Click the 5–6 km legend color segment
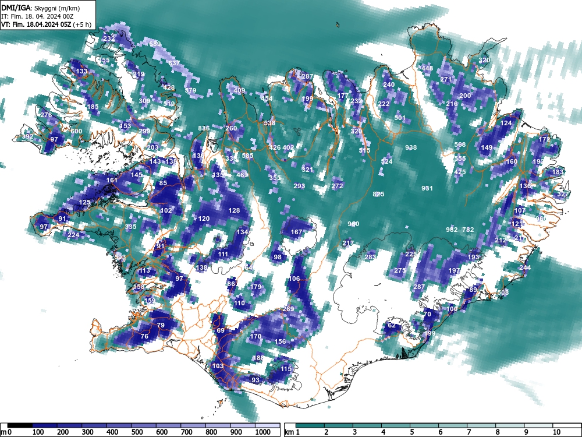This screenshot has height=437, width=582. pyautogui.click(x=425, y=425)
